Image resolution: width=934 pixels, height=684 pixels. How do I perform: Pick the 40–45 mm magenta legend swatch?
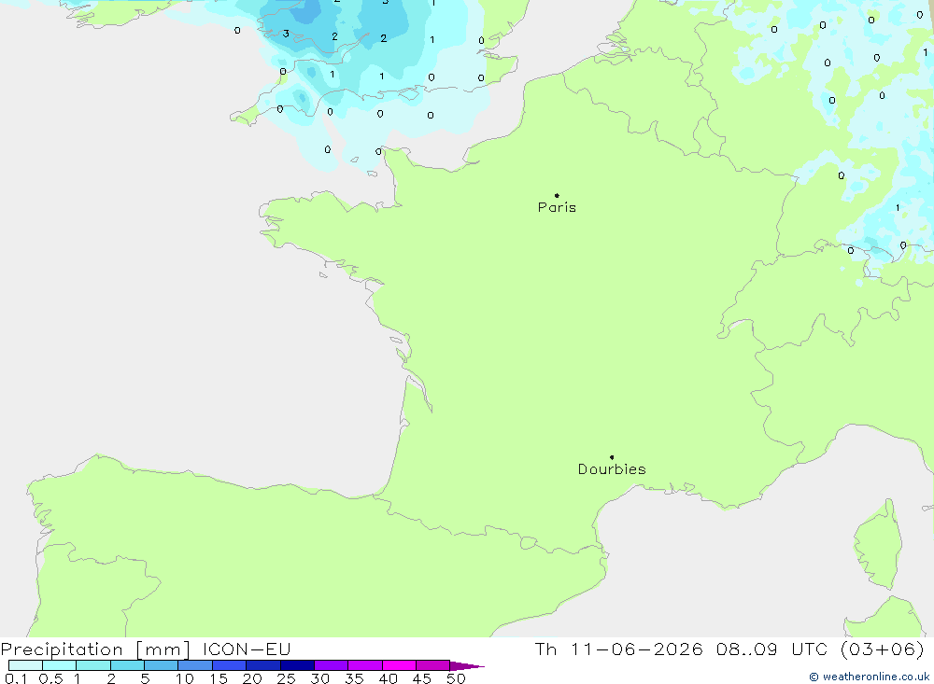[399, 665]
